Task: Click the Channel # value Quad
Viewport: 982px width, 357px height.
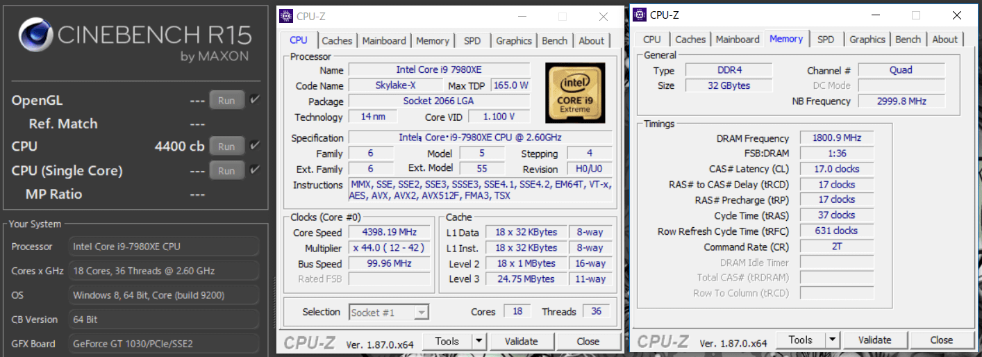Action: [901, 70]
